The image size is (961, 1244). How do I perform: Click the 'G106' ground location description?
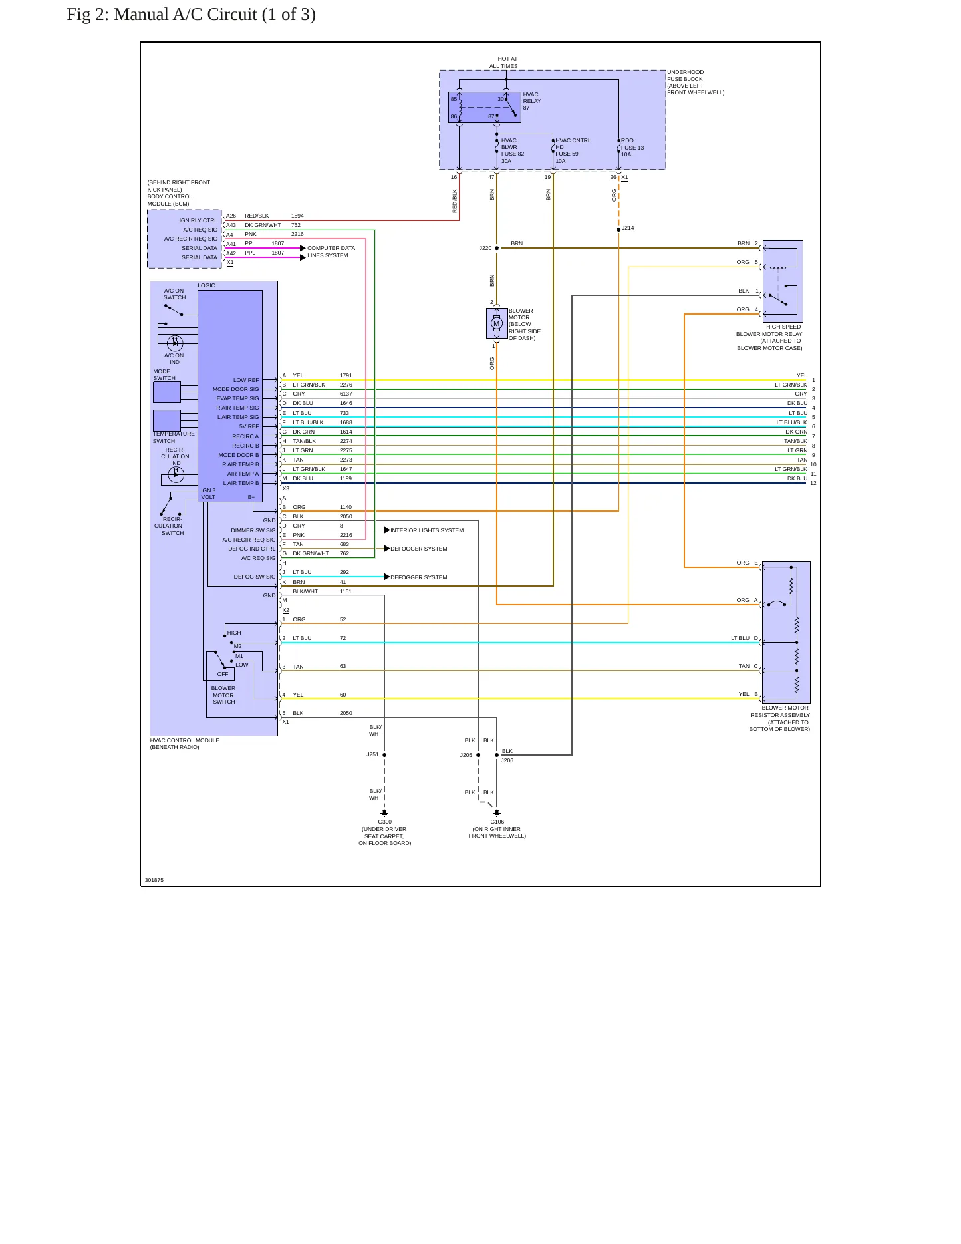(497, 832)
